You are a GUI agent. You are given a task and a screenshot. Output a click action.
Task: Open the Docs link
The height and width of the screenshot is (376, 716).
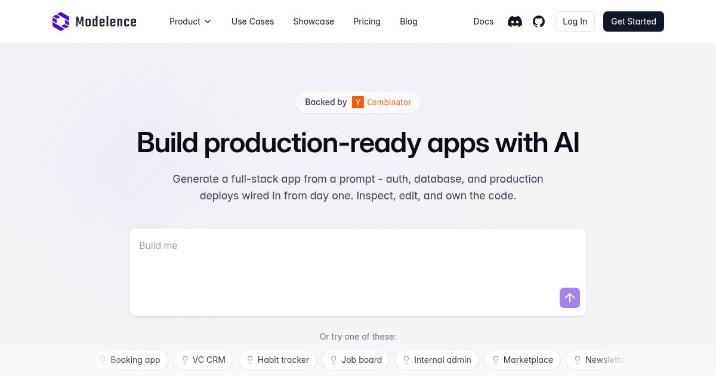(483, 21)
